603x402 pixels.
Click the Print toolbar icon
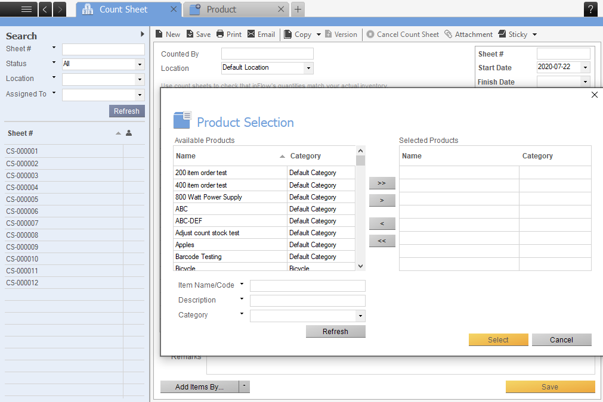220,35
